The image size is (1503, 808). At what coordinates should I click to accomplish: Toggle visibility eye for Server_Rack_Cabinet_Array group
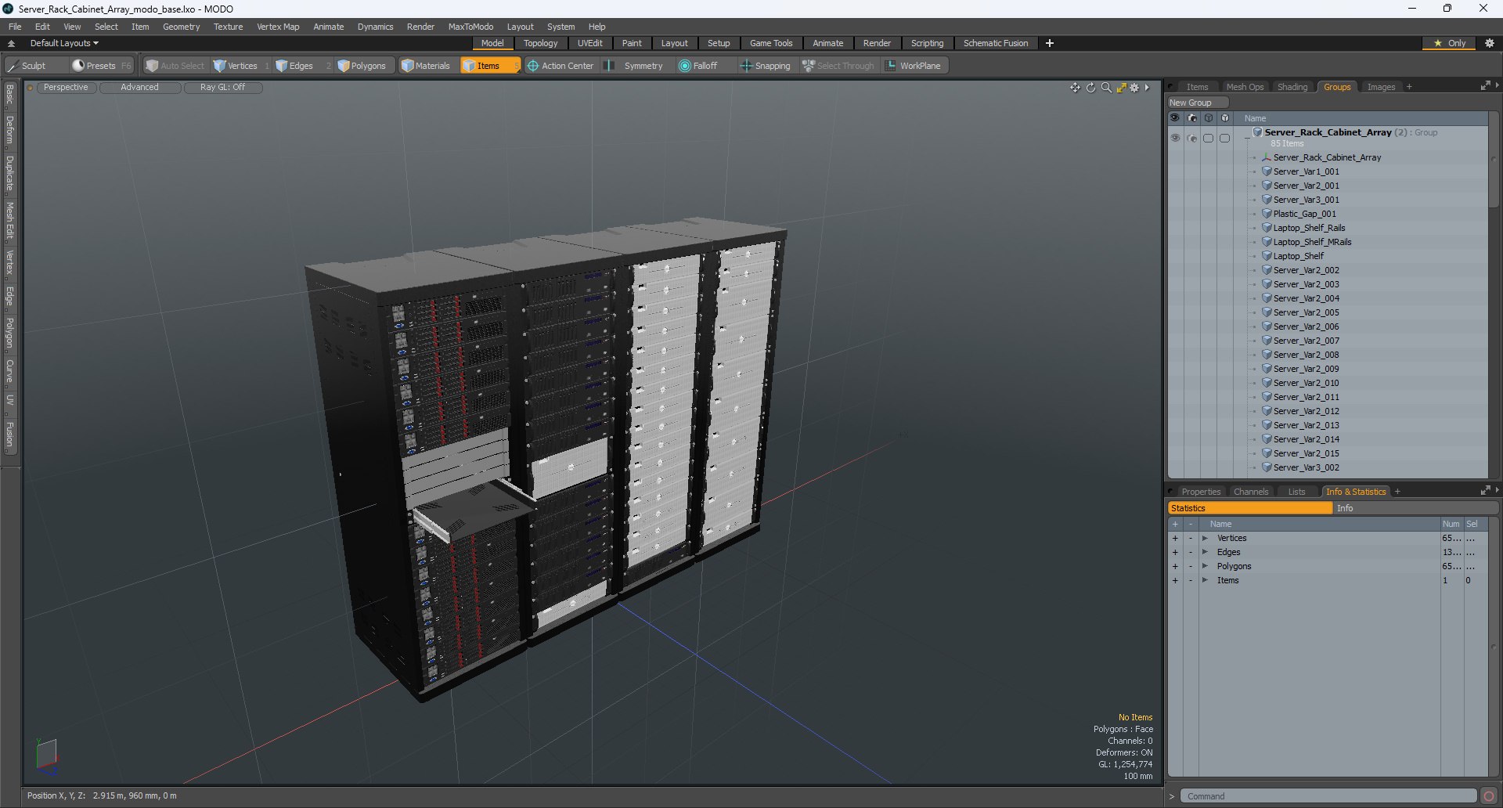(x=1175, y=138)
